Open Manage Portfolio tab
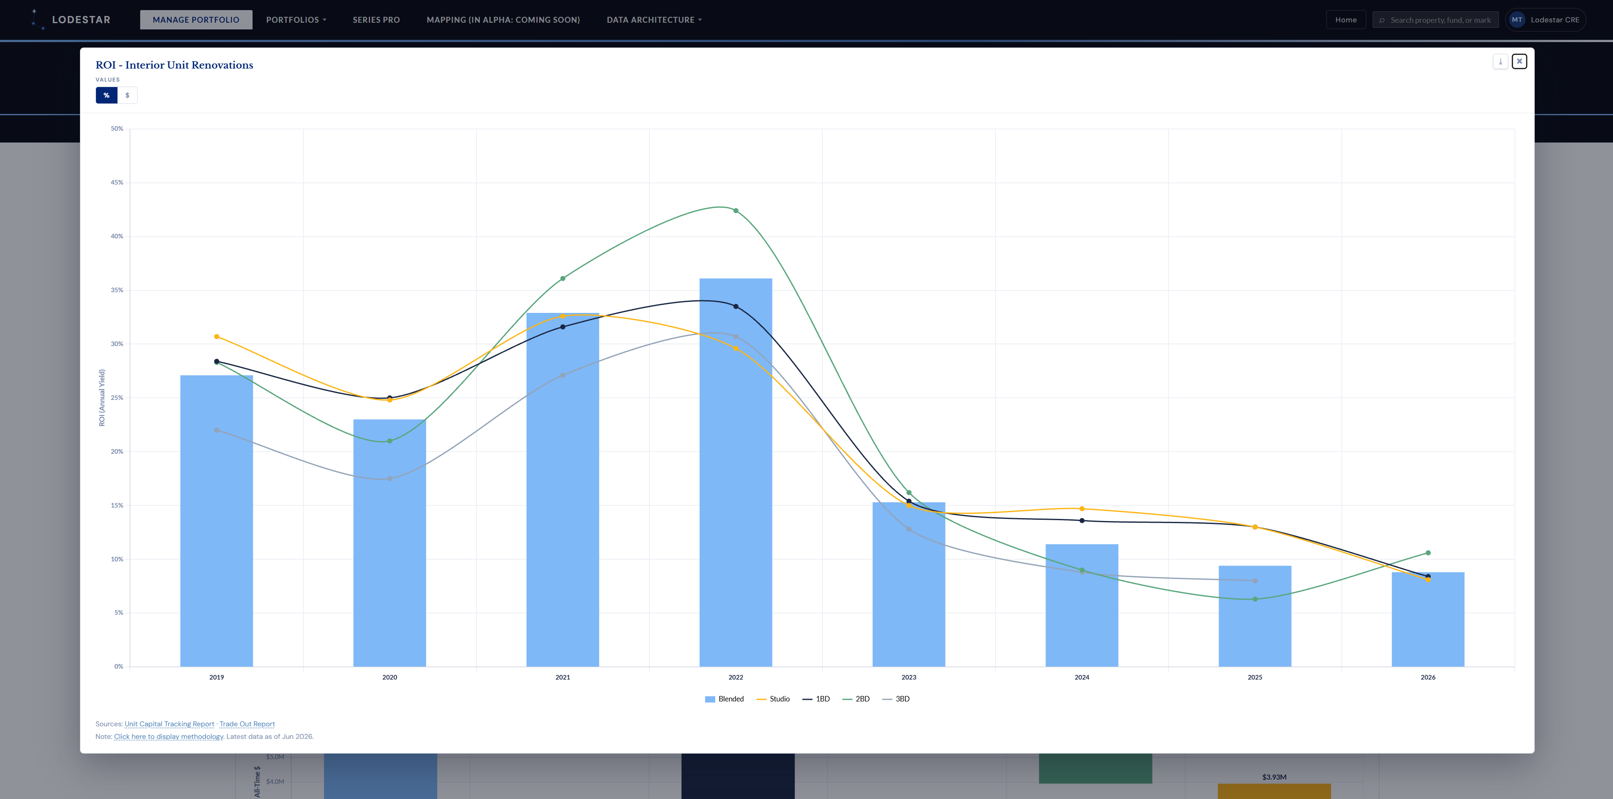Viewport: 1613px width, 799px height. pos(196,19)
